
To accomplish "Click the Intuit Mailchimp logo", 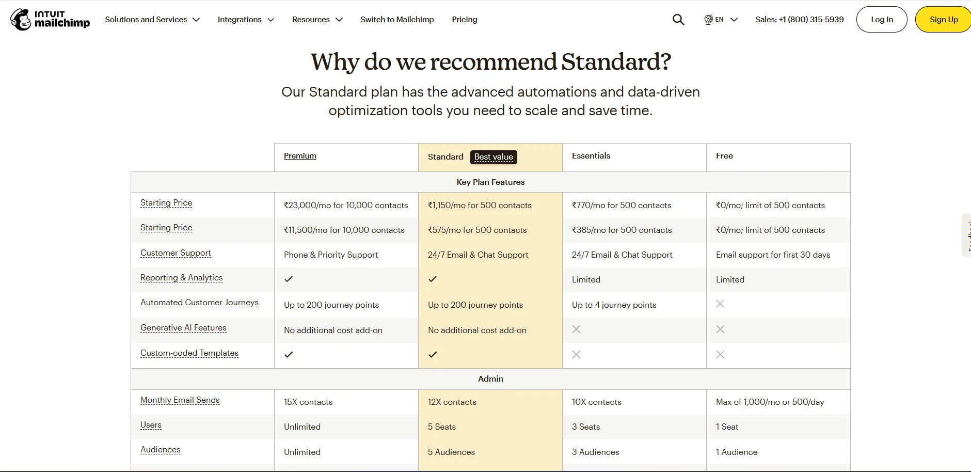I will 50,20.
